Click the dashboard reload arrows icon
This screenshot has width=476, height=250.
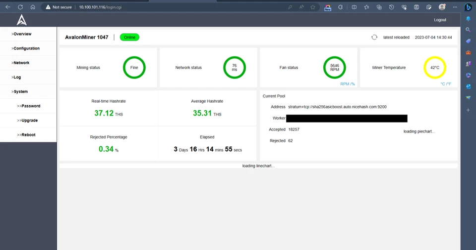tap(374, 37)
